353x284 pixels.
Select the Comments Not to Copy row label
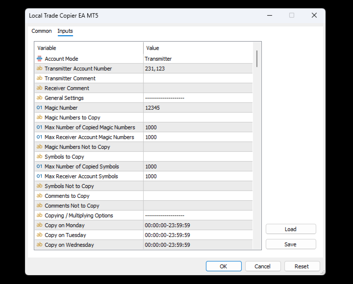pos(72,206)
